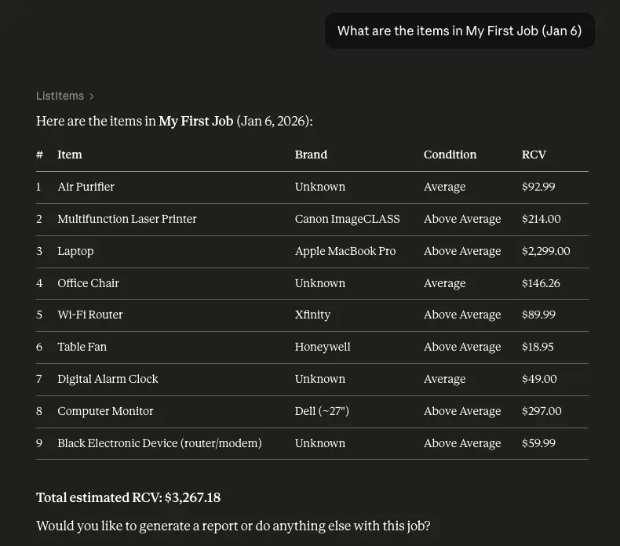Click the Air Purifier row's Unknown brand
The height and width of the screenshot is (546, 620).
[320, 187]
